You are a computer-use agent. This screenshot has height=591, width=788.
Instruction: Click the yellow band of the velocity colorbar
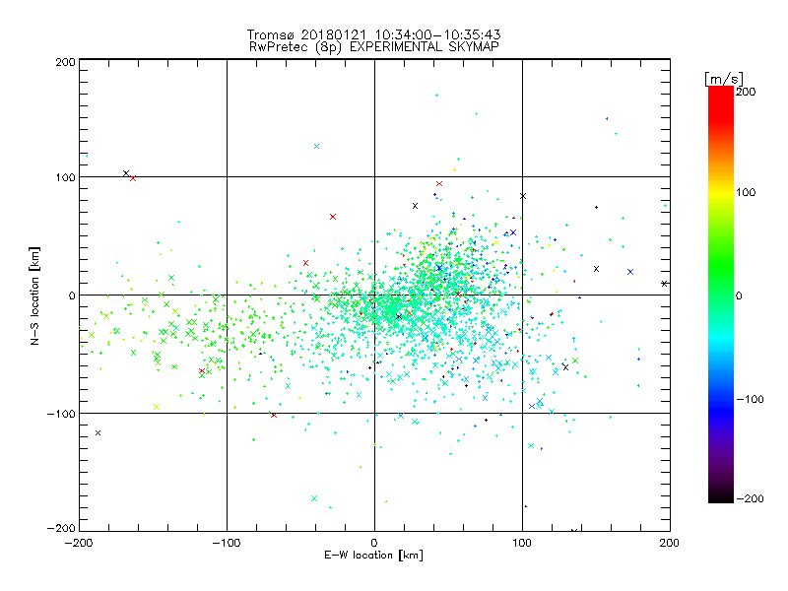pyautogui.click(x=721, y=193)
